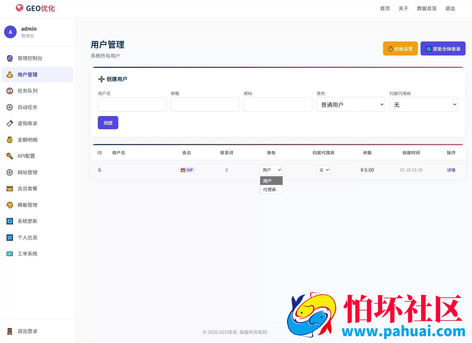Click the plus icon beside 创建用户
This screenshot has height=343, width=472.
coord(101,79)
